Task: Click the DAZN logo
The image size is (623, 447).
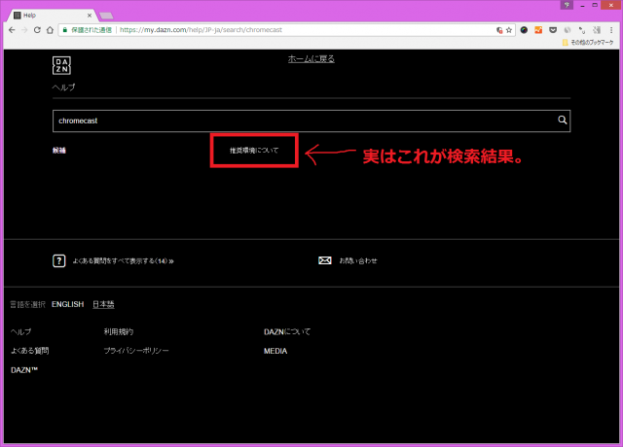Action: pyautogui.click(x=61, y=65)
